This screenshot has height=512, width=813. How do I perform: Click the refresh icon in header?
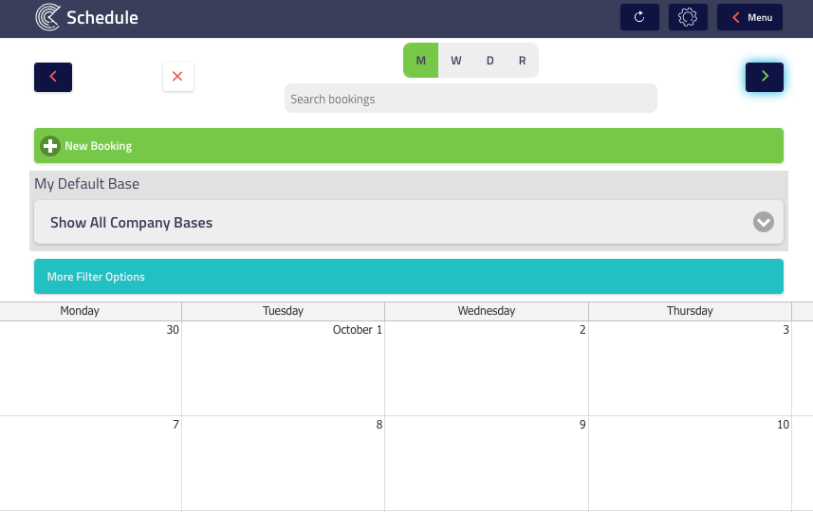coord(639,17)
